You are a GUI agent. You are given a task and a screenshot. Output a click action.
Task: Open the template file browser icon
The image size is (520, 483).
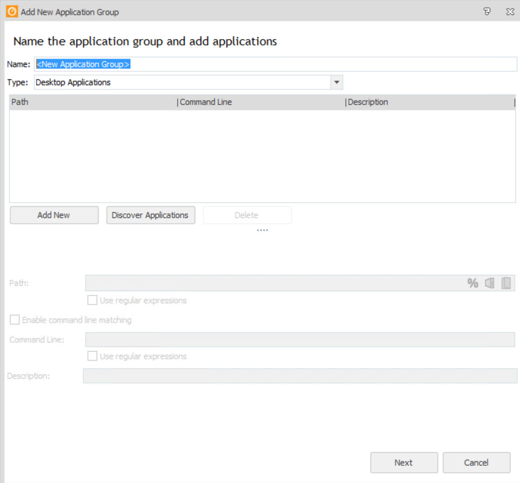507,283
